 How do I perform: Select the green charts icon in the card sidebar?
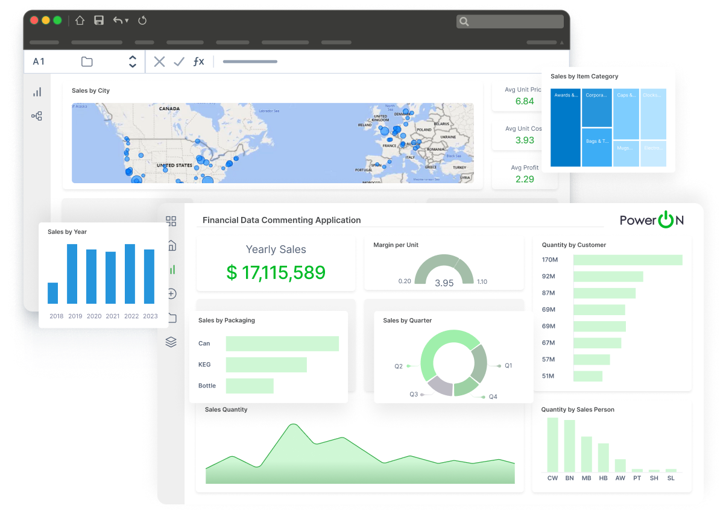[171, 269]
